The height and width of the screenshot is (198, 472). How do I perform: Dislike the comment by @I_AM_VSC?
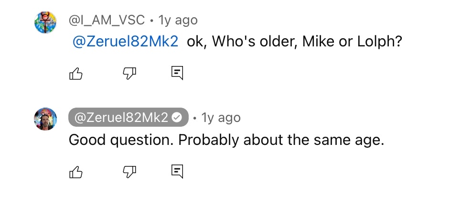click(x=129, y=73)
